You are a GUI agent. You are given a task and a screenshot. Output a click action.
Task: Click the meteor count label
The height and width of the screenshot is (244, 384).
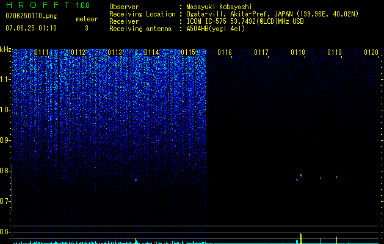click(x=87, y=19)
